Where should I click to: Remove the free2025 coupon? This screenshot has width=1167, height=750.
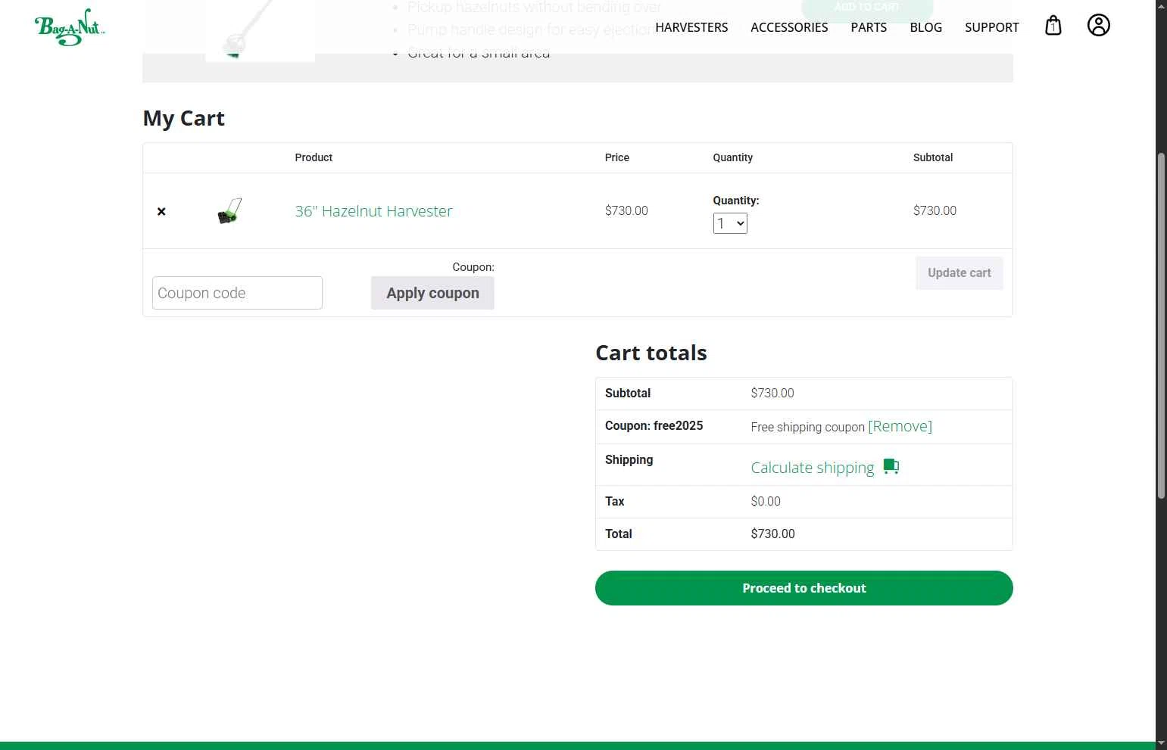pyautogui.click(x=900, y=426)
